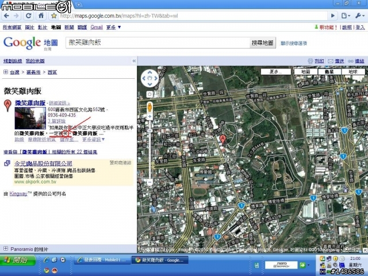Screen dimensions: 368x276
Task: Open the 新聞 news link
Action: 69,27
